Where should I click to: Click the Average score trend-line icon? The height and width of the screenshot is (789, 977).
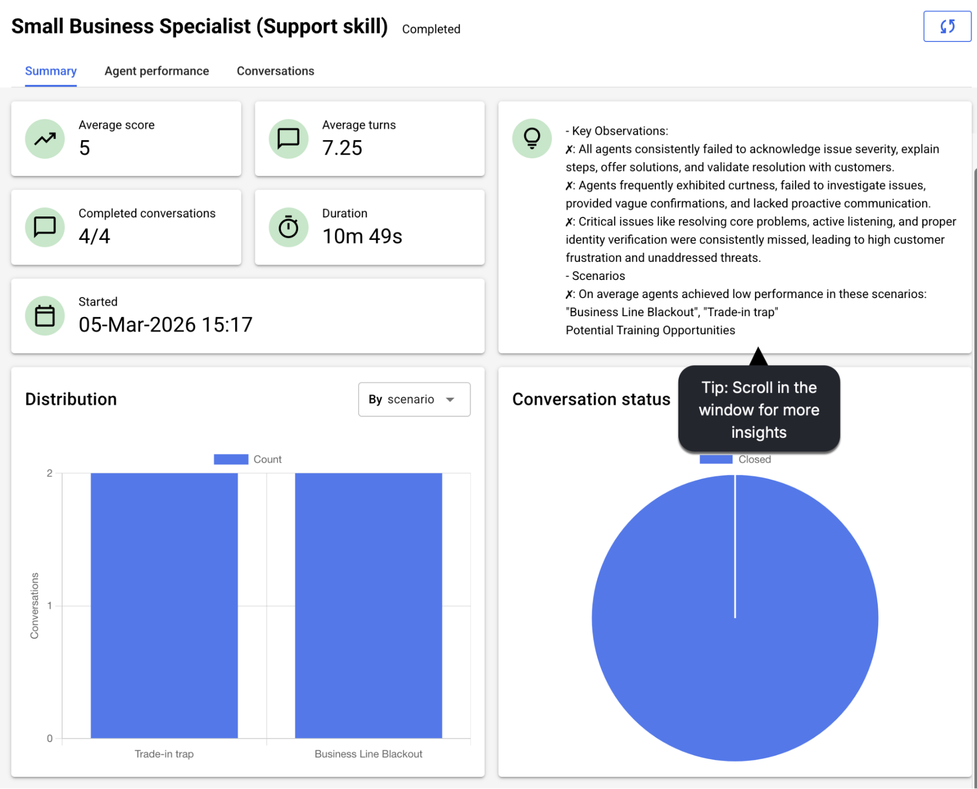(44, 139)
